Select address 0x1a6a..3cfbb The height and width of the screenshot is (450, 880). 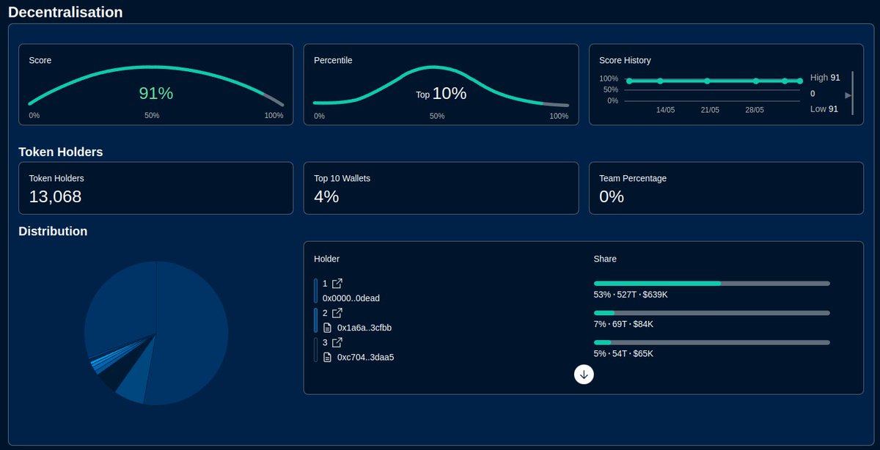(364, 328)
